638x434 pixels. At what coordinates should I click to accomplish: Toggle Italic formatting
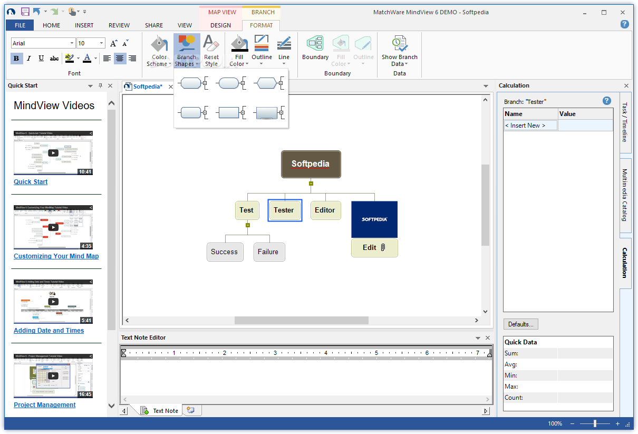pyautogui.click(x=29, y=58)
